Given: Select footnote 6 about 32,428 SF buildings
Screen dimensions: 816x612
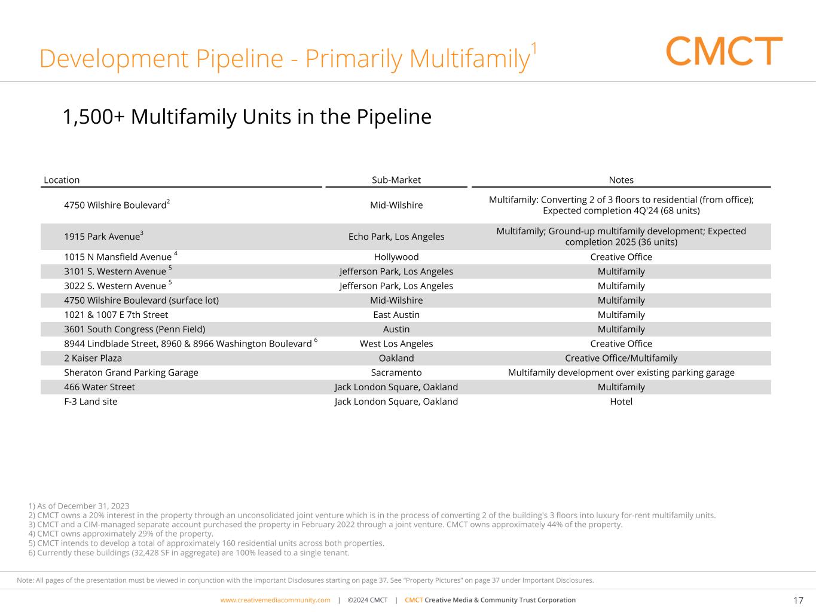Looking at the screenshot, I should click(x=189, y=552).
